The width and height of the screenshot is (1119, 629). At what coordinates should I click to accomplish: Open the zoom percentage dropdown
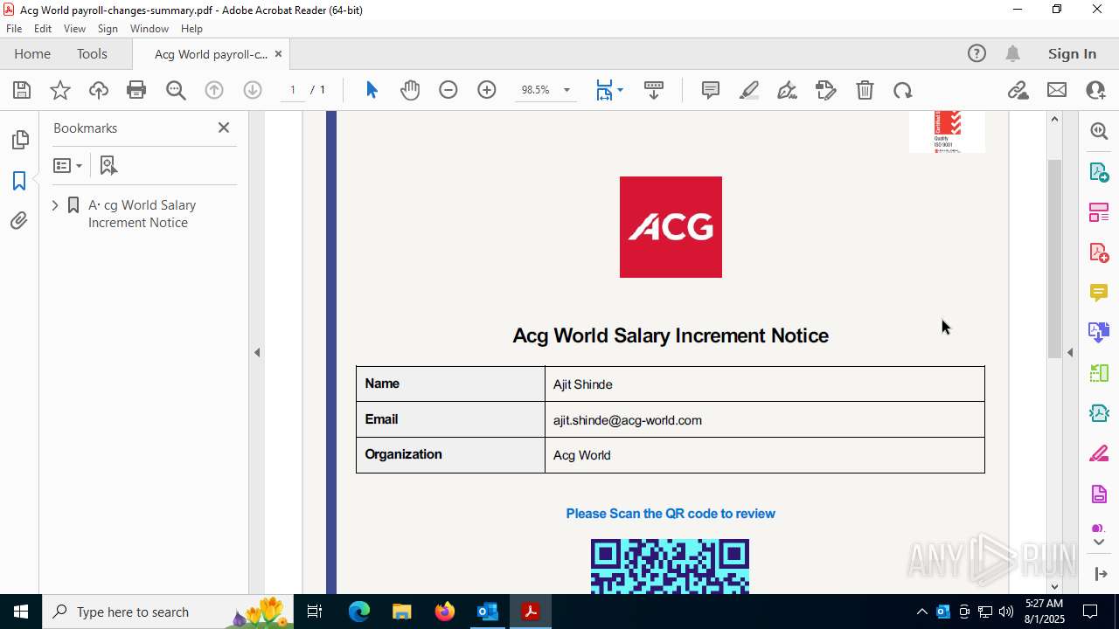pyautogui.click(x=566, y=90)
